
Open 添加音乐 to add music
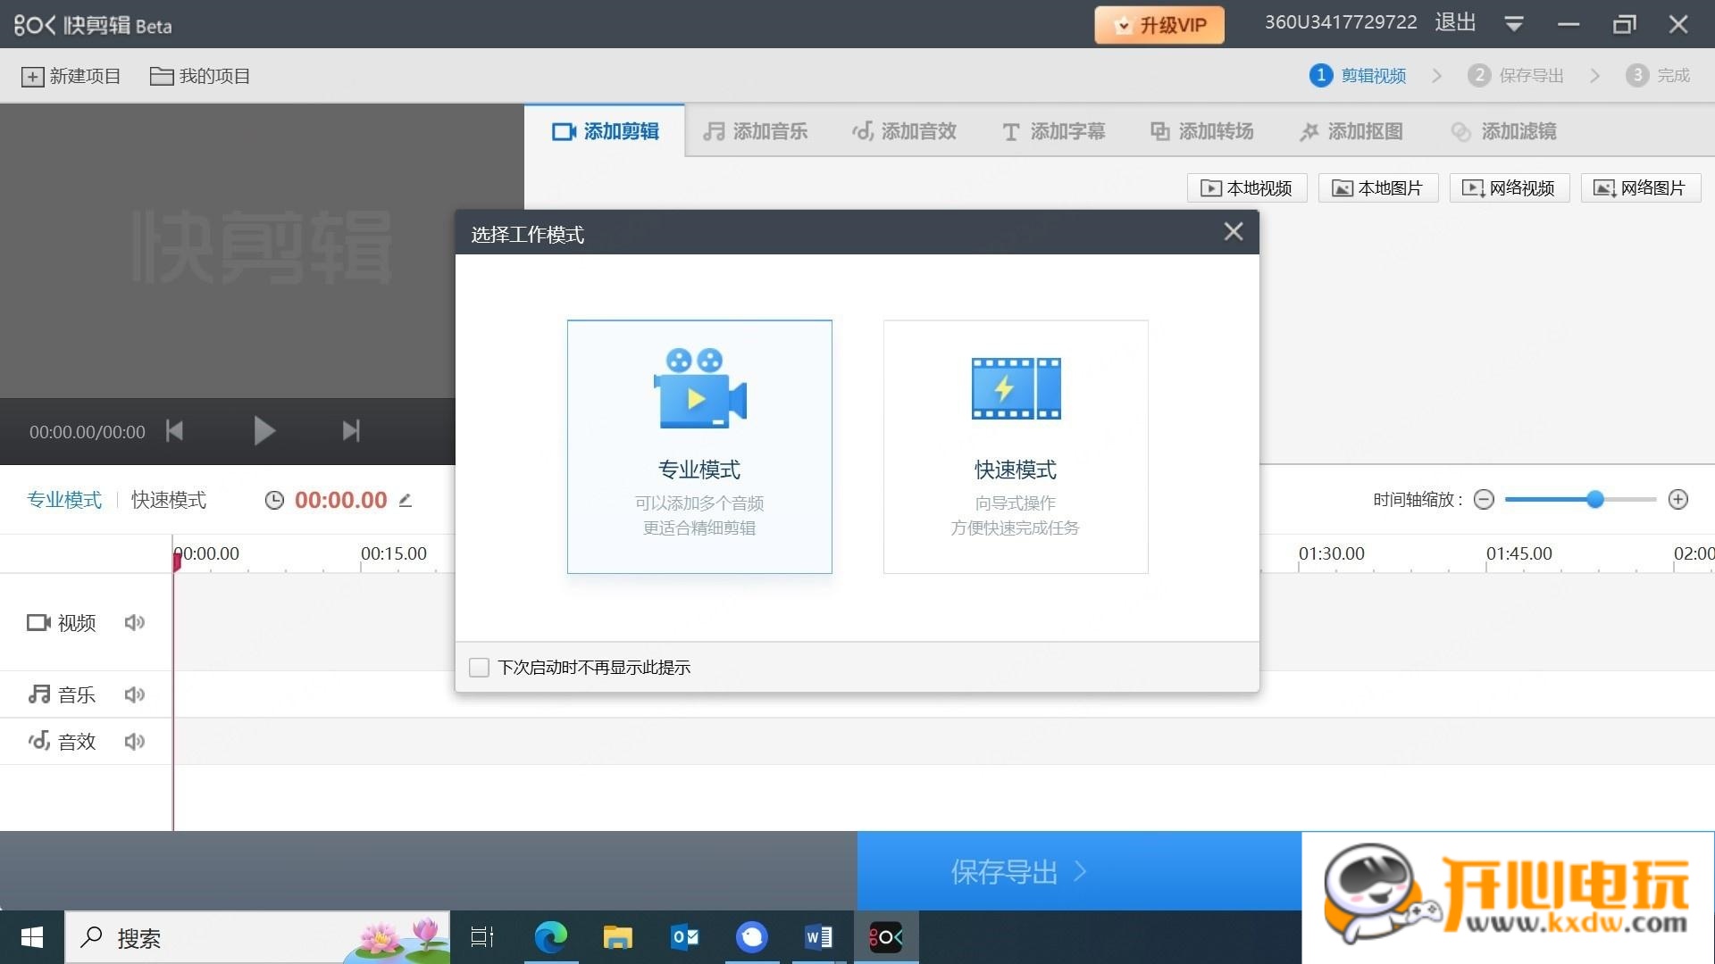pos(755,131)
